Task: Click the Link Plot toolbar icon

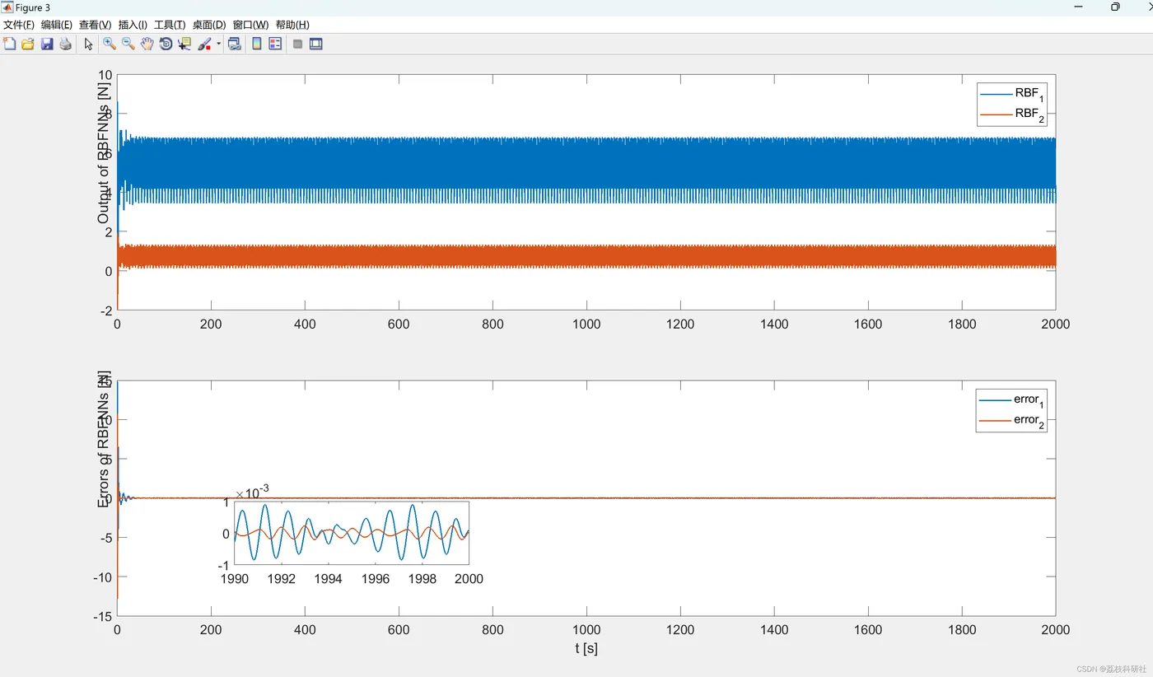Action: point(235,44)
